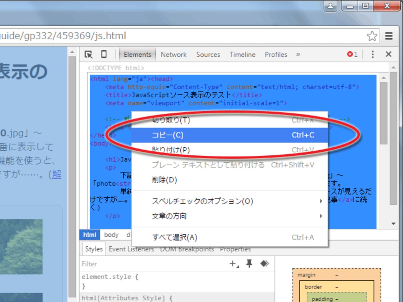The width and height of the screenshot is (403, 302).
Task: Select the Elements tab
Action: coord(138,54)
